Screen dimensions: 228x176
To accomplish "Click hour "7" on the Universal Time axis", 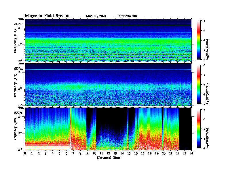I will point(74,154).
